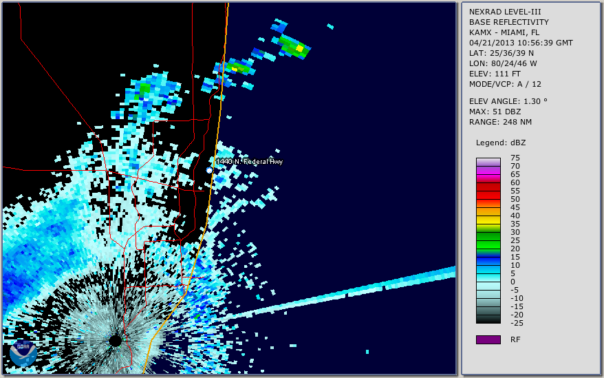Click the dBZ reflectivity color scale bar
This screenshot has height=378, width=604.
(x=488, y=240)
